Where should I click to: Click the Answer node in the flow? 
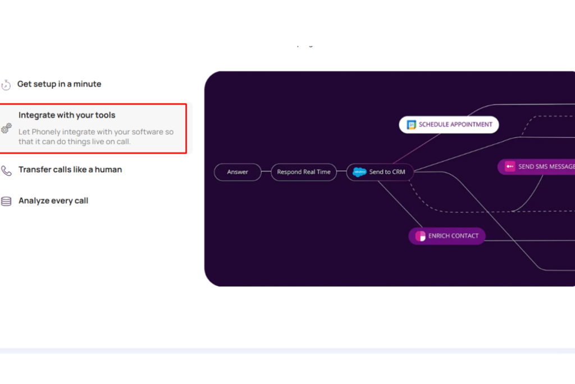tap(238, 172)
